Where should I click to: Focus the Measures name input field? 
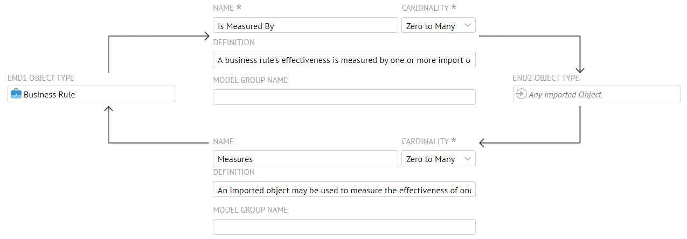click(305, 159)
